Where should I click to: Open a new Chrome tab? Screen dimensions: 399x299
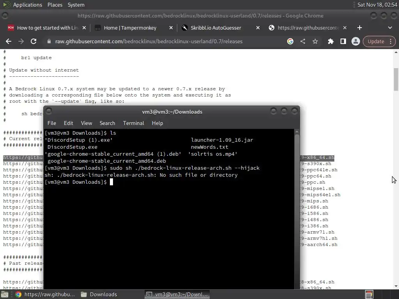tap(359, 28)
